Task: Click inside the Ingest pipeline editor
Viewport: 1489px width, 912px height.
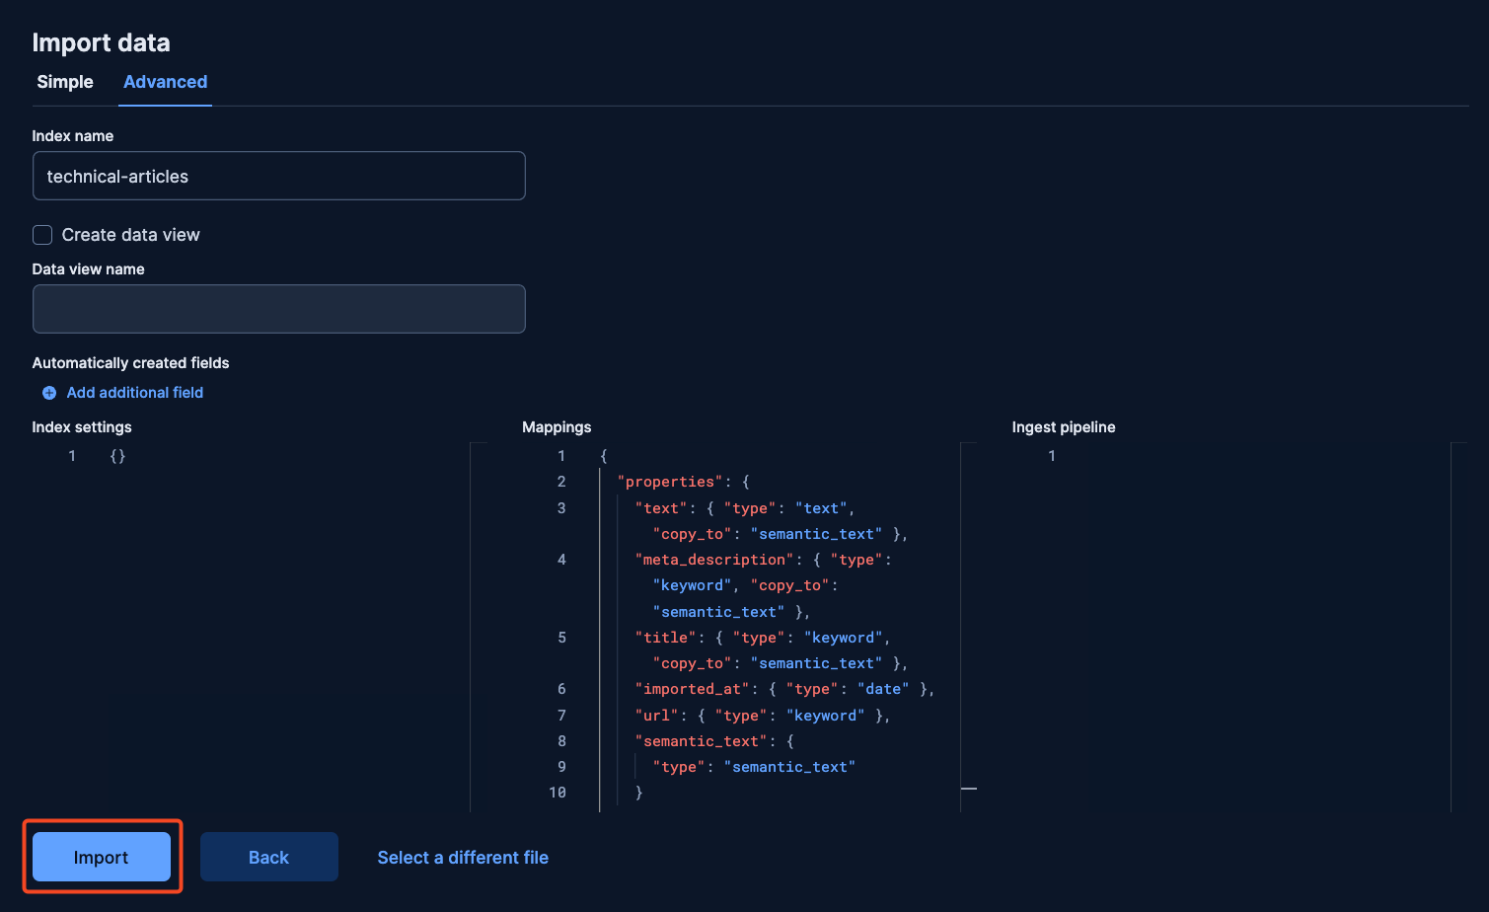Action: coord(1231,628)
